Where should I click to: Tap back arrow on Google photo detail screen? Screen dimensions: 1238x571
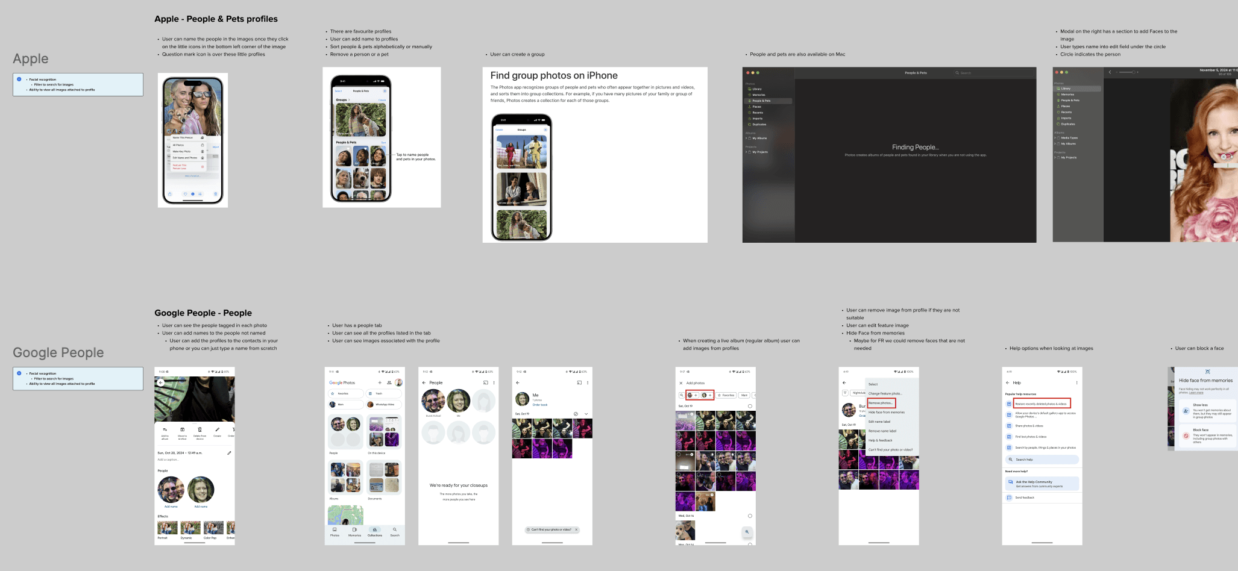point(161,382)
